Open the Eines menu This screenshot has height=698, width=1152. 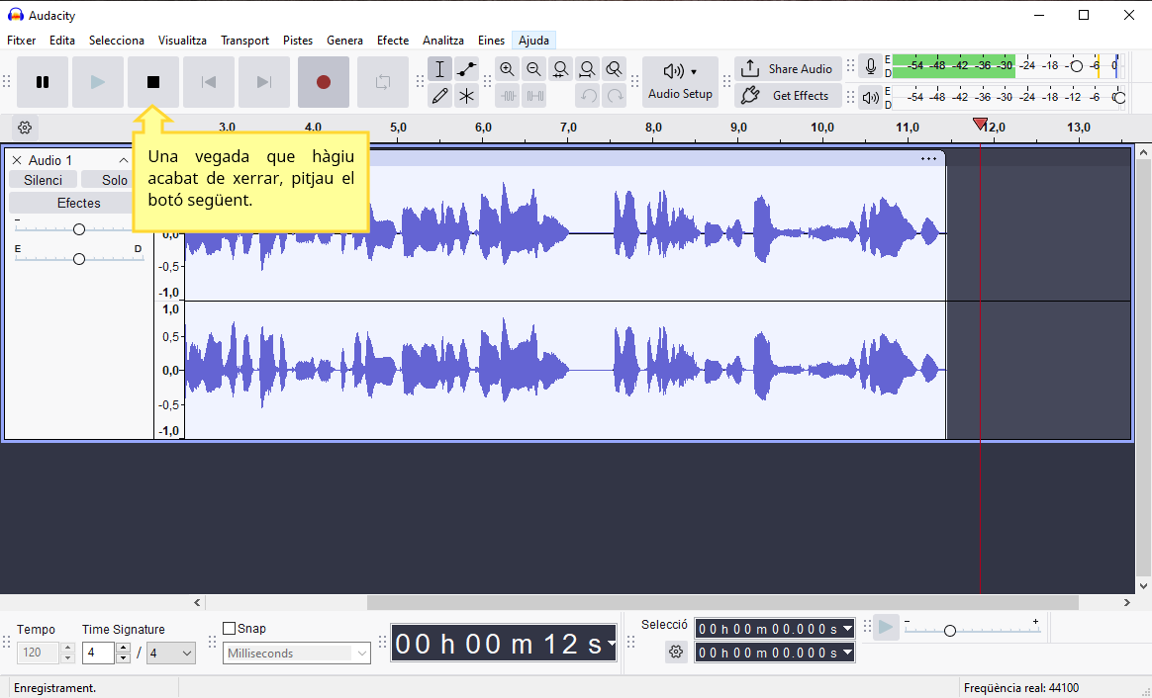[x=491, y=41]
